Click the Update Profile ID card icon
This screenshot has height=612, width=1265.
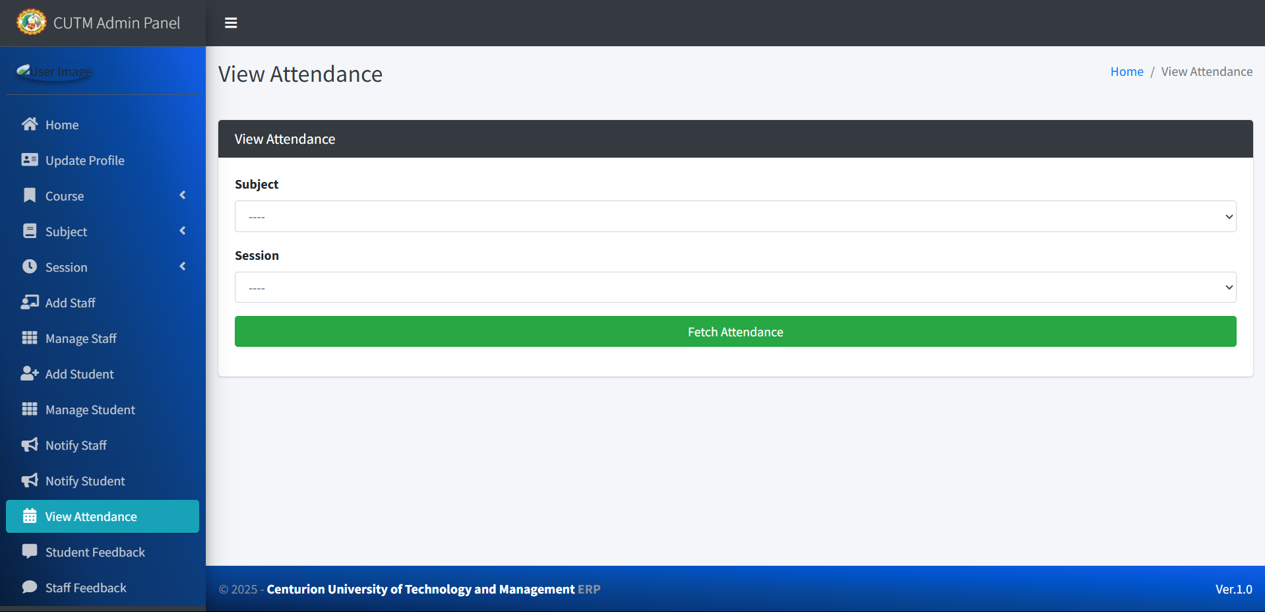pyautogui.click(x=30, y=160)
